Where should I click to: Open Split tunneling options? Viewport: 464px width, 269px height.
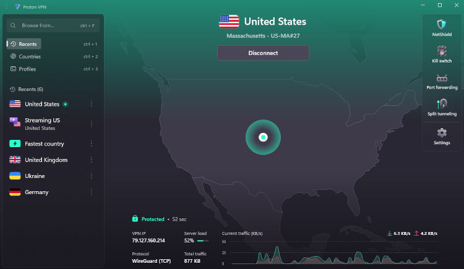point(442,108)
